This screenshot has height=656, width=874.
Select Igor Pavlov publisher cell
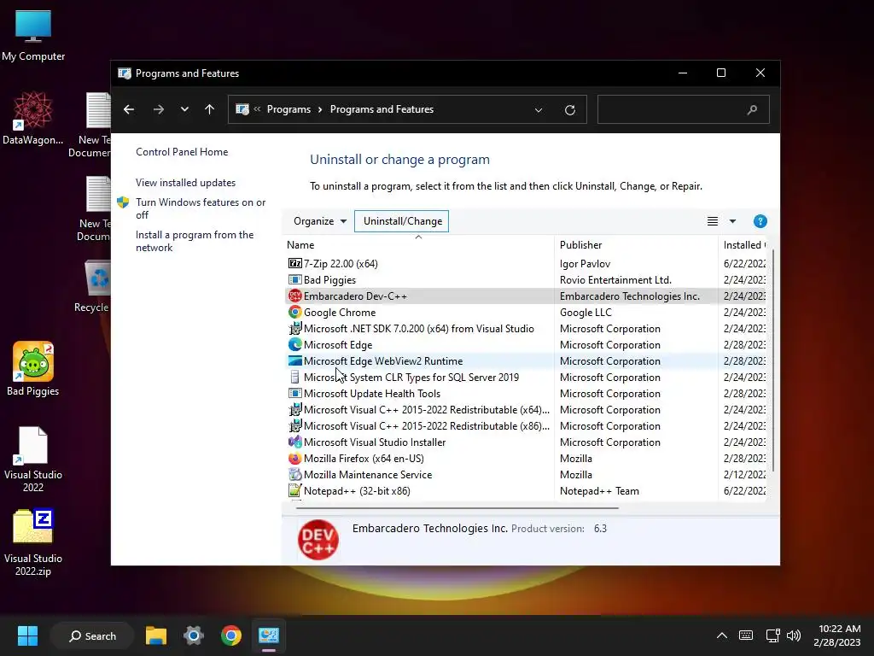[585, 263]
